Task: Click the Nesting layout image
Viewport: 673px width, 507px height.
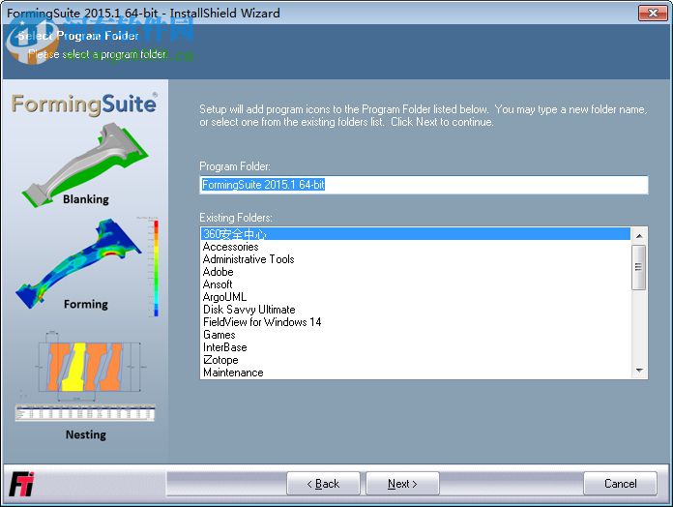Action: [86, 377]
